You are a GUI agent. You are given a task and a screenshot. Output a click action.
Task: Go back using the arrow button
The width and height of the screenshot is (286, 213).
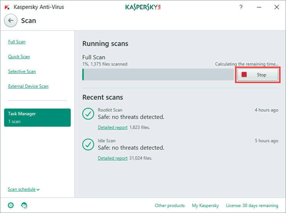click(x=11, y=20)
